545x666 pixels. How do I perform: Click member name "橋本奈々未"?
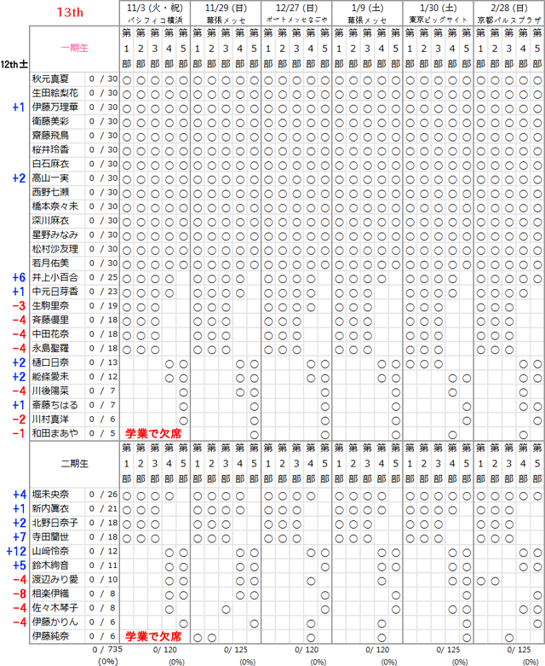(x=55, y=206)
